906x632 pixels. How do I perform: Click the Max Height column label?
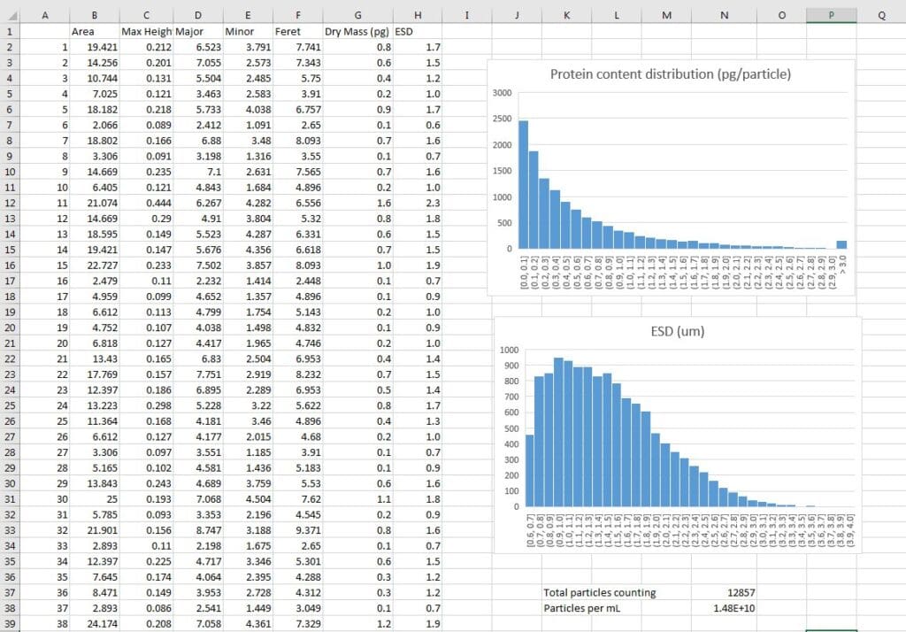pyautogui.click(x=146, y=31)
